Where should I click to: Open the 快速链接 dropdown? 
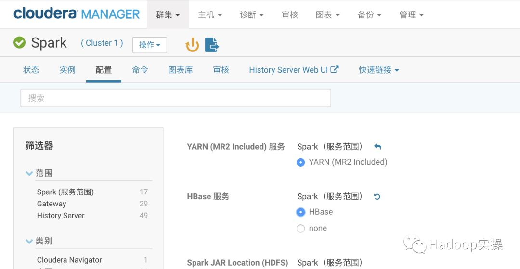(x=379, y=70)
